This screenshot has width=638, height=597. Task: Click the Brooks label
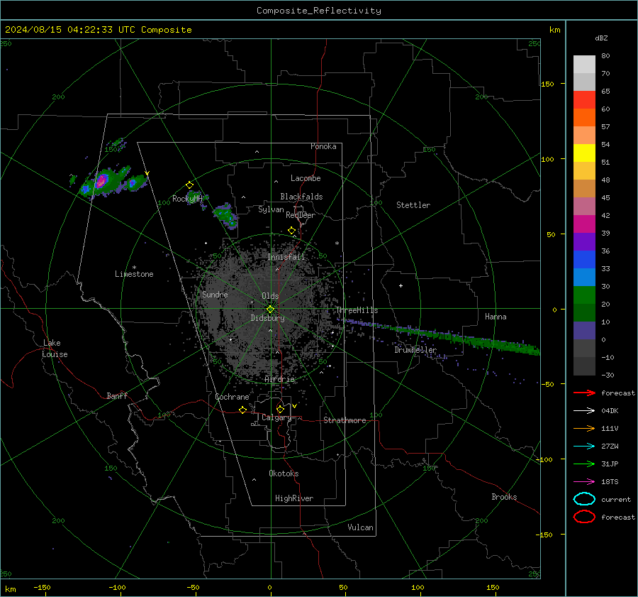point(504,497)
